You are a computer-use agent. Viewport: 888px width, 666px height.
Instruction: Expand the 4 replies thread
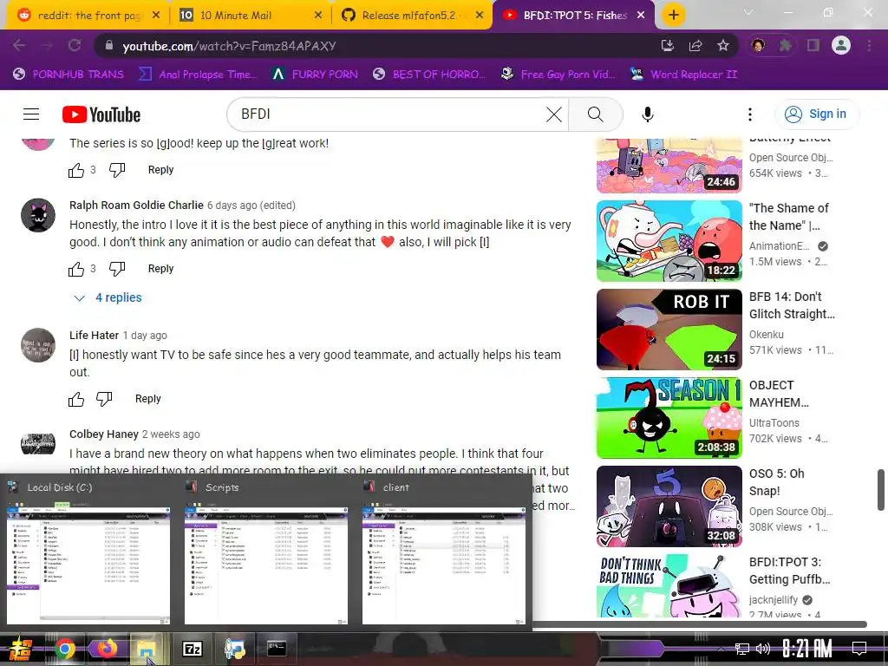(x=108, y=298)
